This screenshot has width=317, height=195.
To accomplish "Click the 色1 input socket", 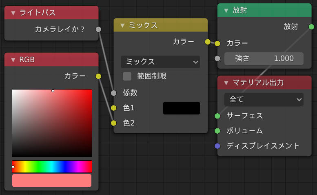I will (x=113, y=108).
